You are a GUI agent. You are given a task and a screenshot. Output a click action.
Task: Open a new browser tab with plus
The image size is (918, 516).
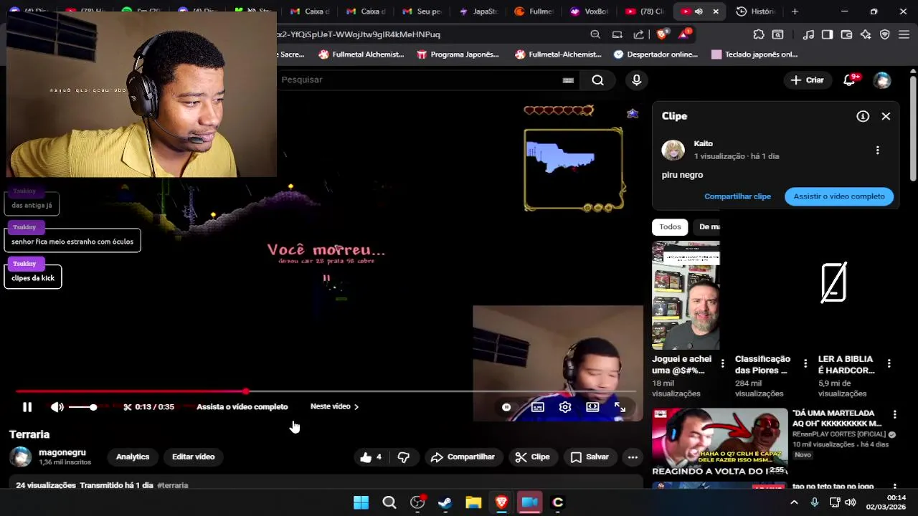(795, 11)
